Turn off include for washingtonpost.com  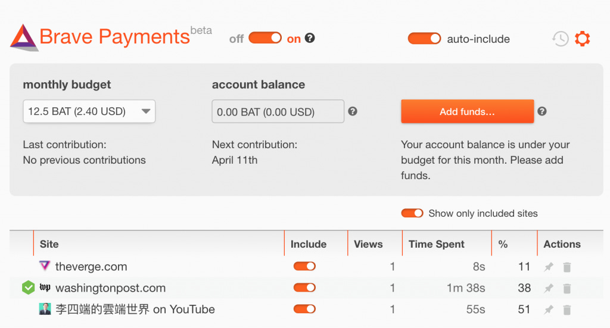[x=304, y=288]
